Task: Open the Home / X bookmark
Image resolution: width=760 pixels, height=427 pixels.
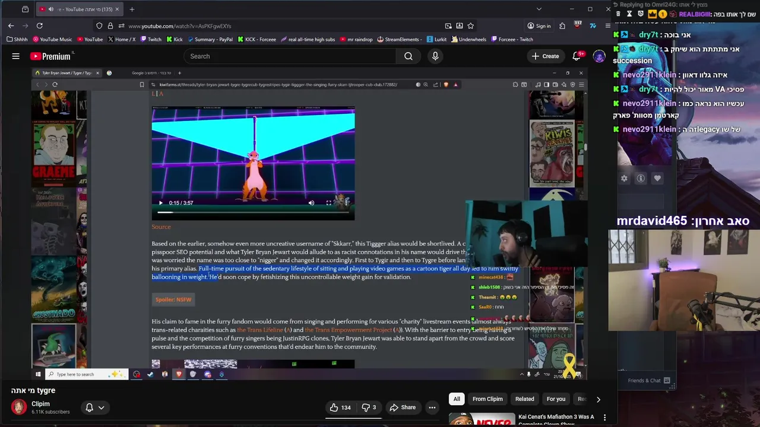Action: 122,40
